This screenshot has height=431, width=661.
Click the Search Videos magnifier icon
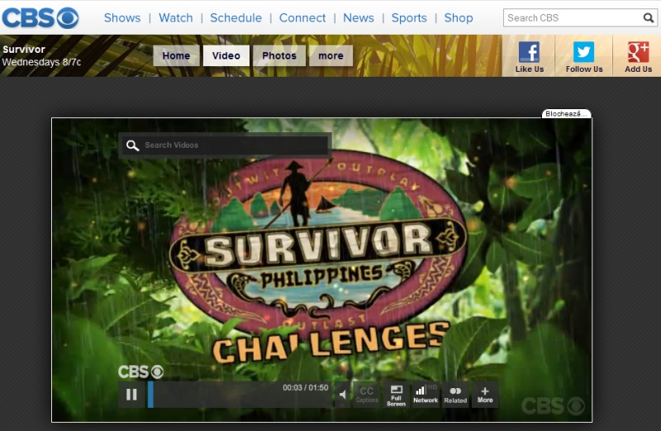(x=132, y=145)
